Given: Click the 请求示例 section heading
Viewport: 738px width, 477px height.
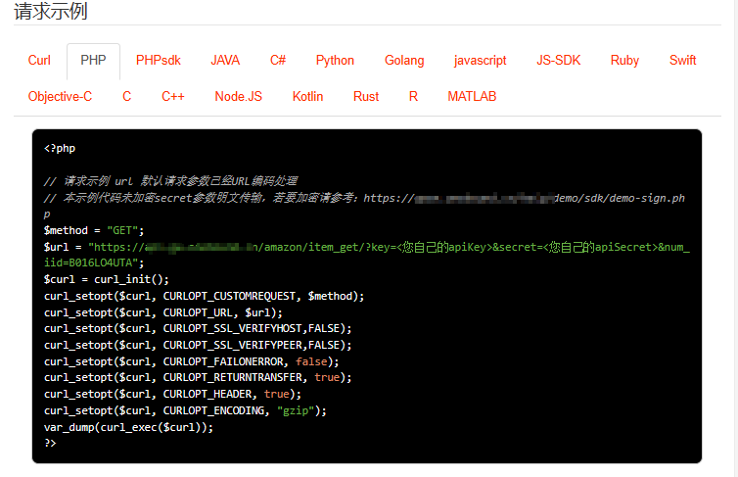Looking at the screenshot, I should (51, 11).
